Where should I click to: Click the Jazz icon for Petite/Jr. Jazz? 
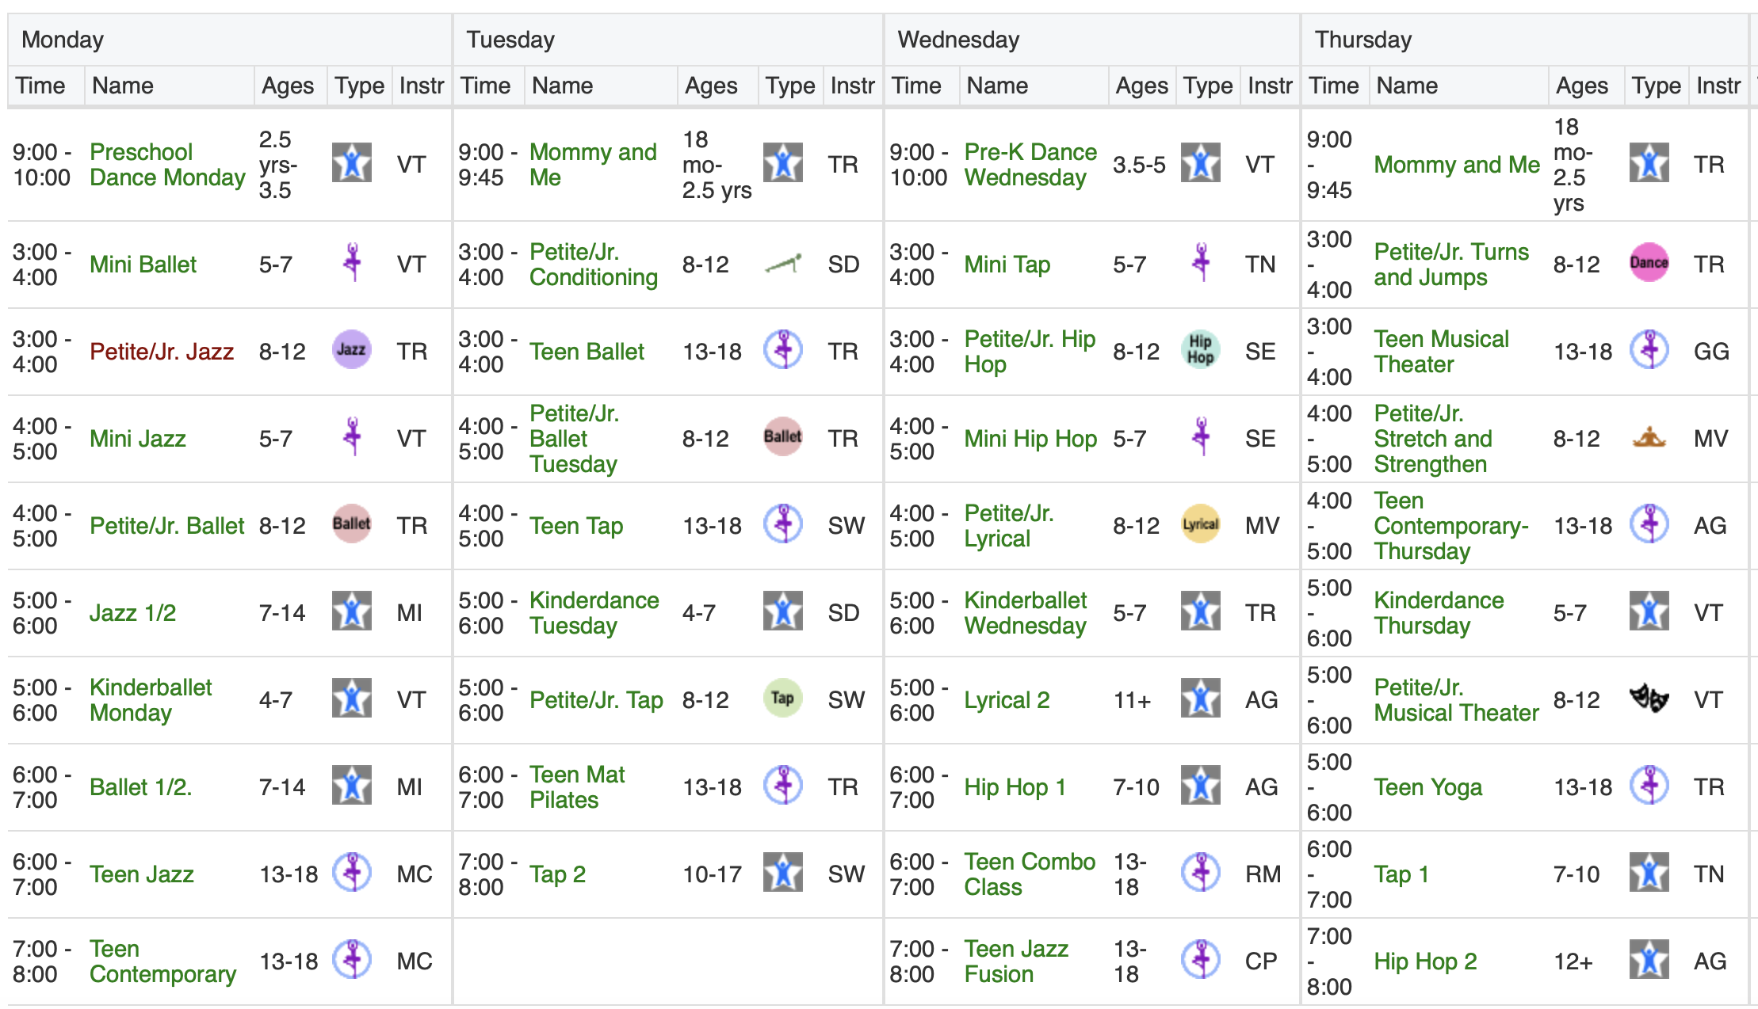pos(351,350)
